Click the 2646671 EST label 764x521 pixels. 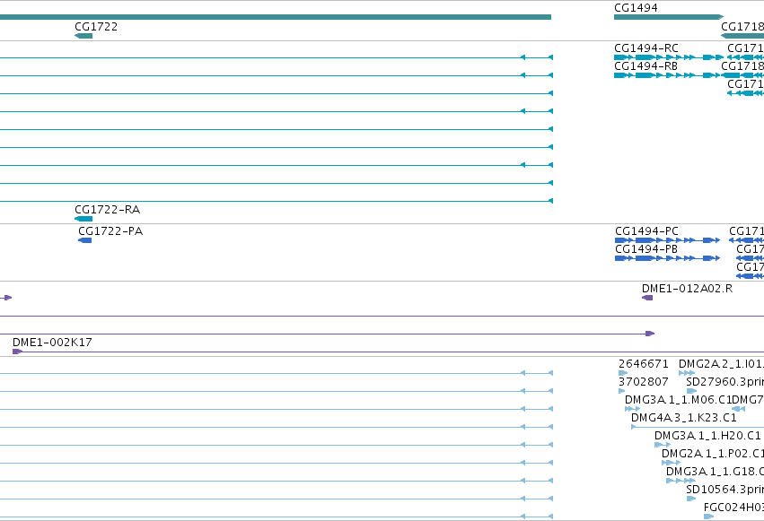[643, 364]
